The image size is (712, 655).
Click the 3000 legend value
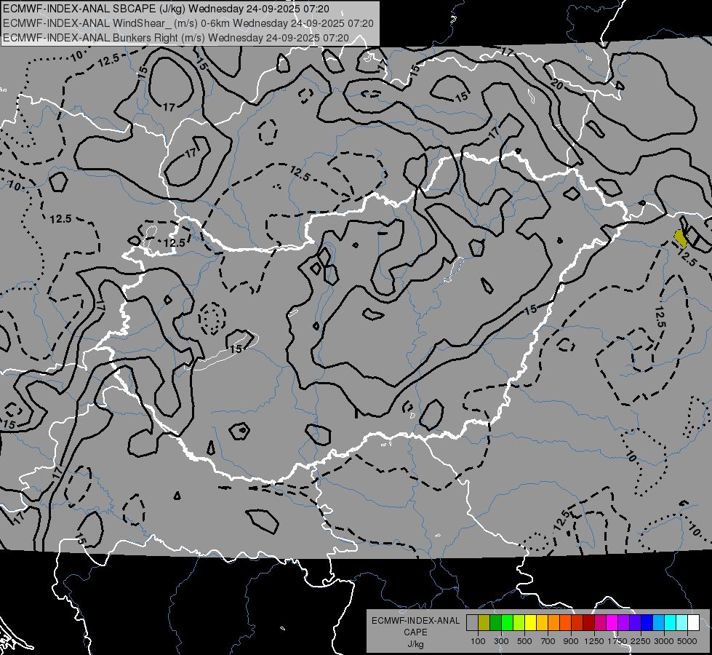point(664,641)
